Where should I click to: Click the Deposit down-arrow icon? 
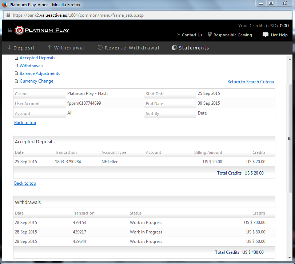(x=9, y=47)
